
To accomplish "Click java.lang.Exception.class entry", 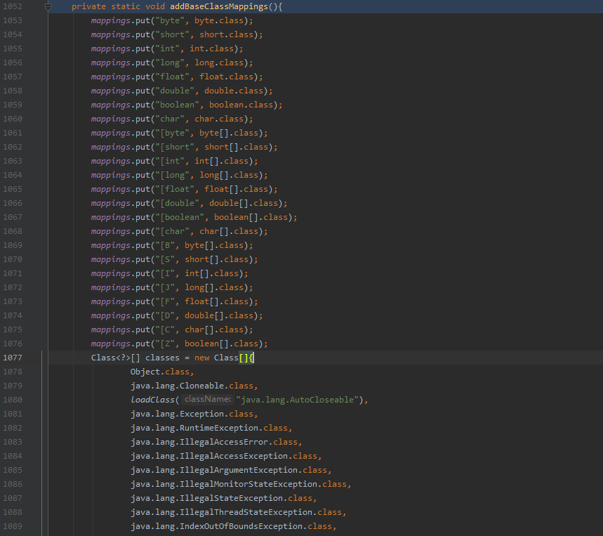I will pos(192,414).
